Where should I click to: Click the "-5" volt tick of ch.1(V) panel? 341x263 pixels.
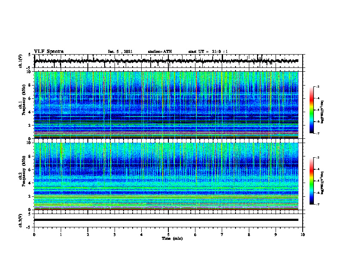click(x=29, y=67)
